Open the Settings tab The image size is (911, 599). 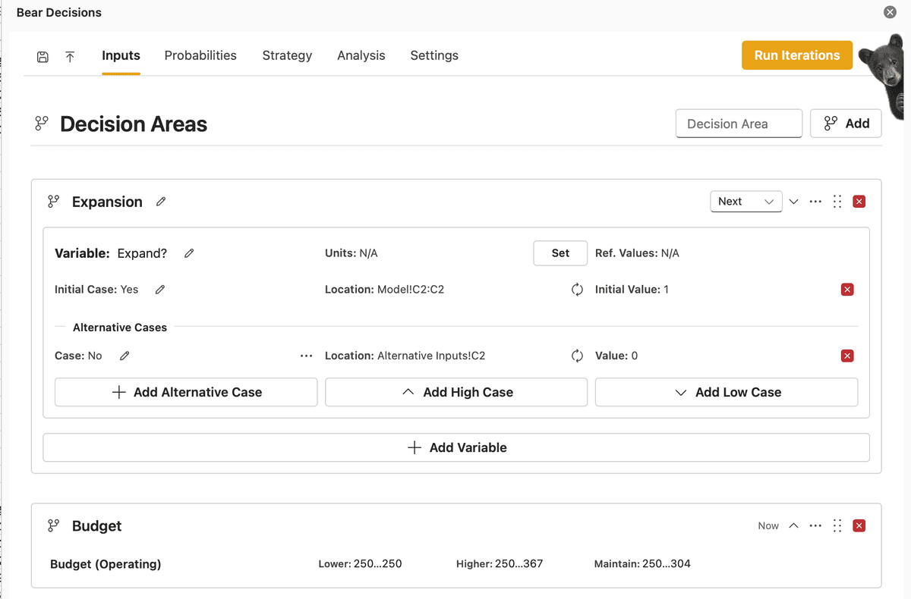(434, 55)
